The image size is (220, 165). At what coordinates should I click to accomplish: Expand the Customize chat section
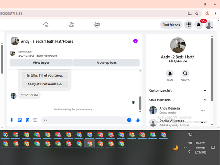tap(178, 91)
